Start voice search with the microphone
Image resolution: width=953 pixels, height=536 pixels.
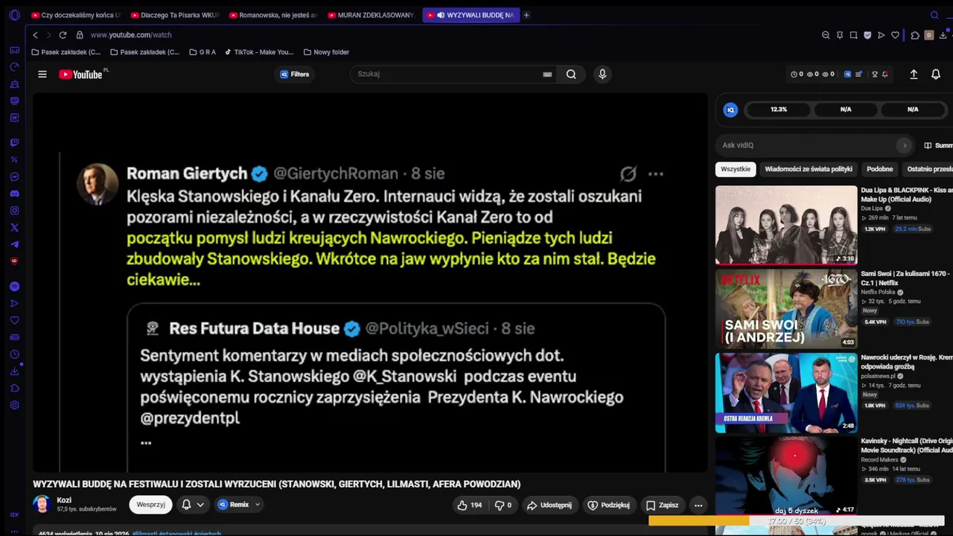[602, 74]
